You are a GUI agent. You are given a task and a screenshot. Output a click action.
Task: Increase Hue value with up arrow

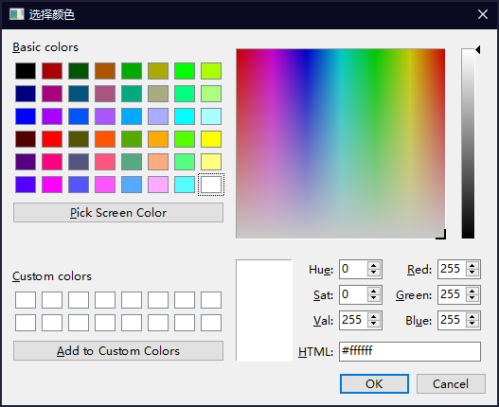coord(374,265)
